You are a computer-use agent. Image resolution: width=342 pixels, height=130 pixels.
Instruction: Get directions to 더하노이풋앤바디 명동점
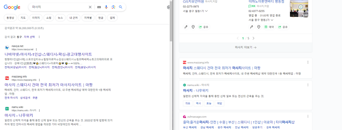(x=251, y=27)
